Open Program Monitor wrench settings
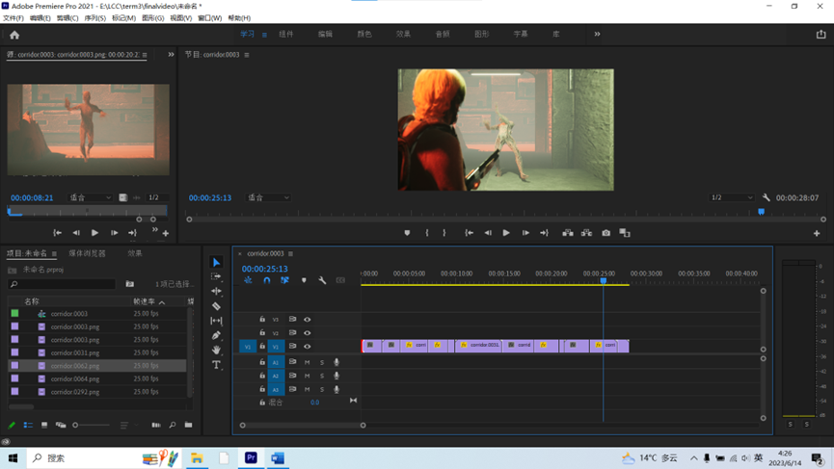The image size is (834, 469). [766, 197]
